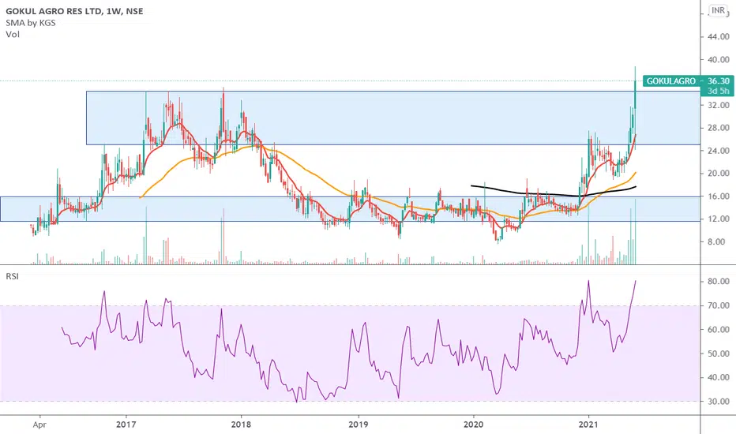Click the 16.00 price axis label
736x434 pixels.
click(718, 196)
